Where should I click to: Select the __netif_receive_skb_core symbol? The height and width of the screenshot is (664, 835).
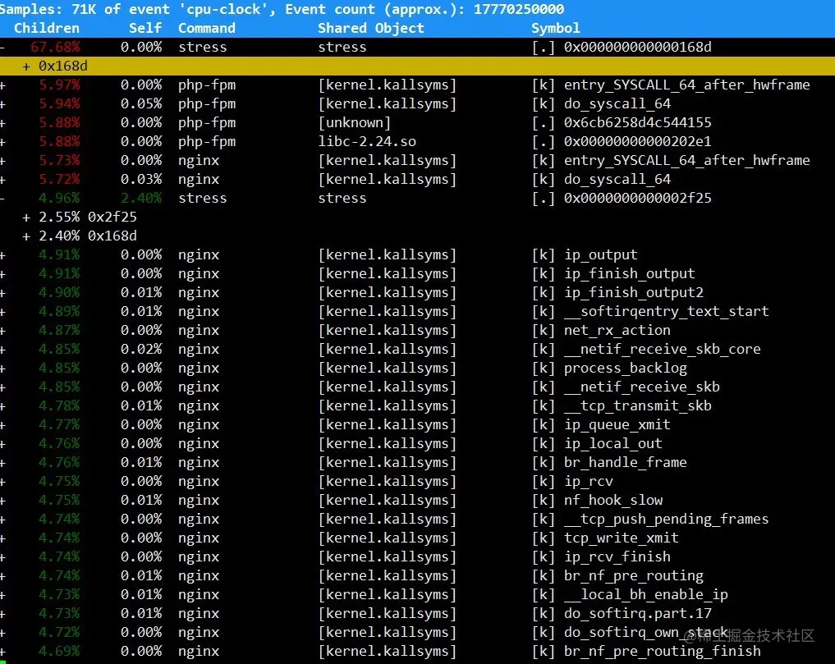(x=663, y=350)
